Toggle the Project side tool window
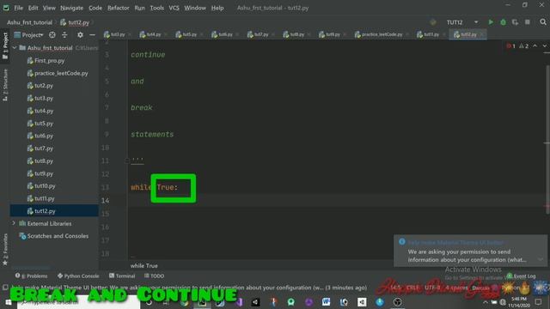550x309 pixels. 5,45
